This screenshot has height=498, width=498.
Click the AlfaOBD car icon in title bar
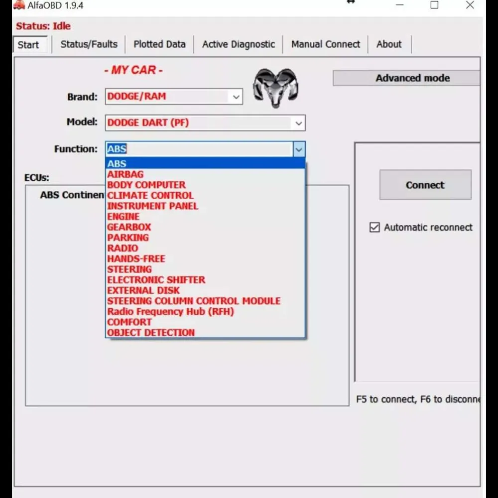click(x=19, y=5)
